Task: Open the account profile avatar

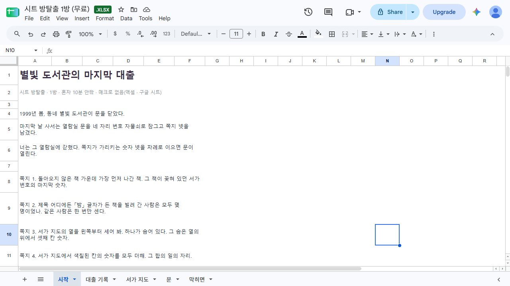Action: click(x=496, y=12)
